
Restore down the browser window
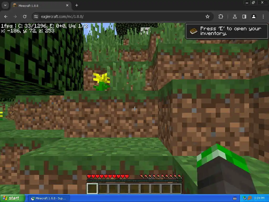pos(253,3)
